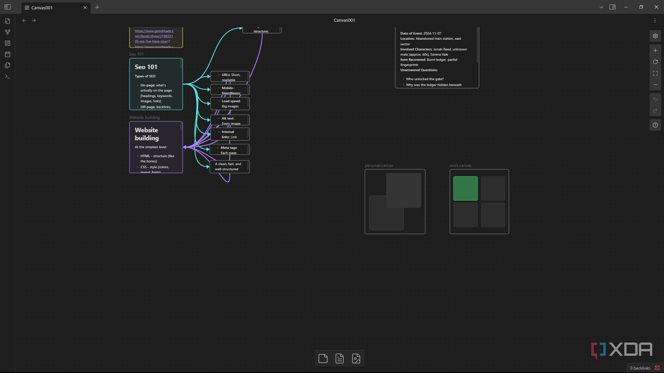The height and width of the screenshot is (373, 664).
Task: Click the green node in work.canvas
Action: pos(465,189)
